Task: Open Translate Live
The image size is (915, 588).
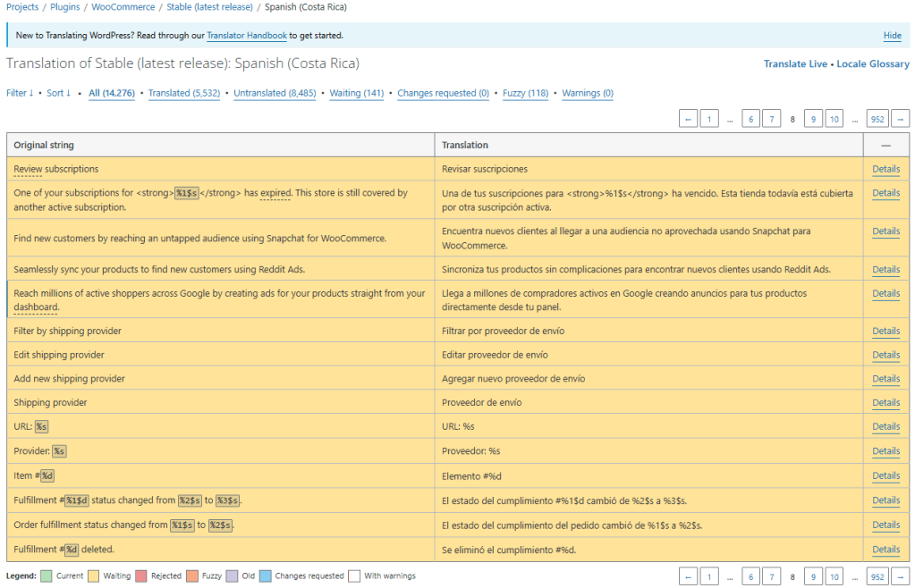Action: [x=795, y=64]
